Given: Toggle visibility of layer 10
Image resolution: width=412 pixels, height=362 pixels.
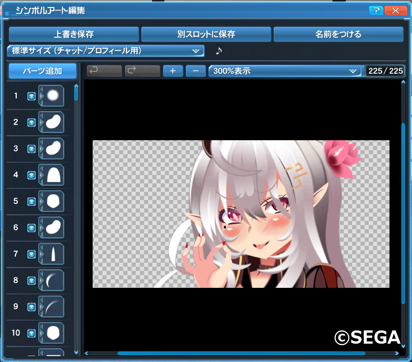Looking at the screenshot, I should click(x=31, y=333).
